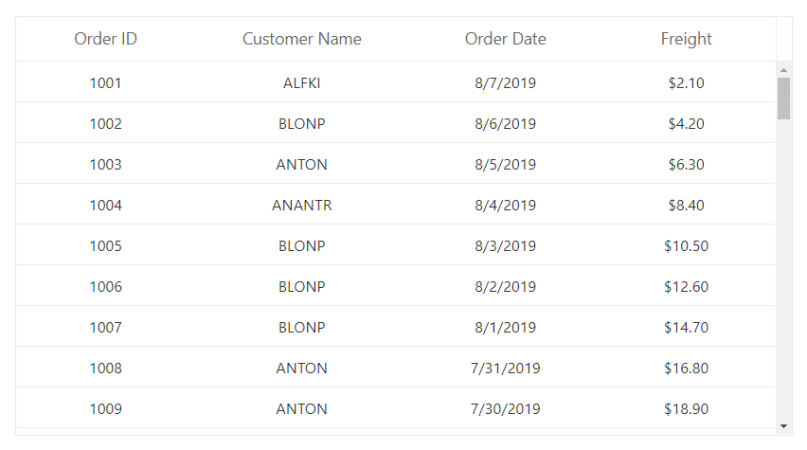Select the Order ID 1005 cell
This screenshot has width=807, height=450.
(x=106, y=245)
